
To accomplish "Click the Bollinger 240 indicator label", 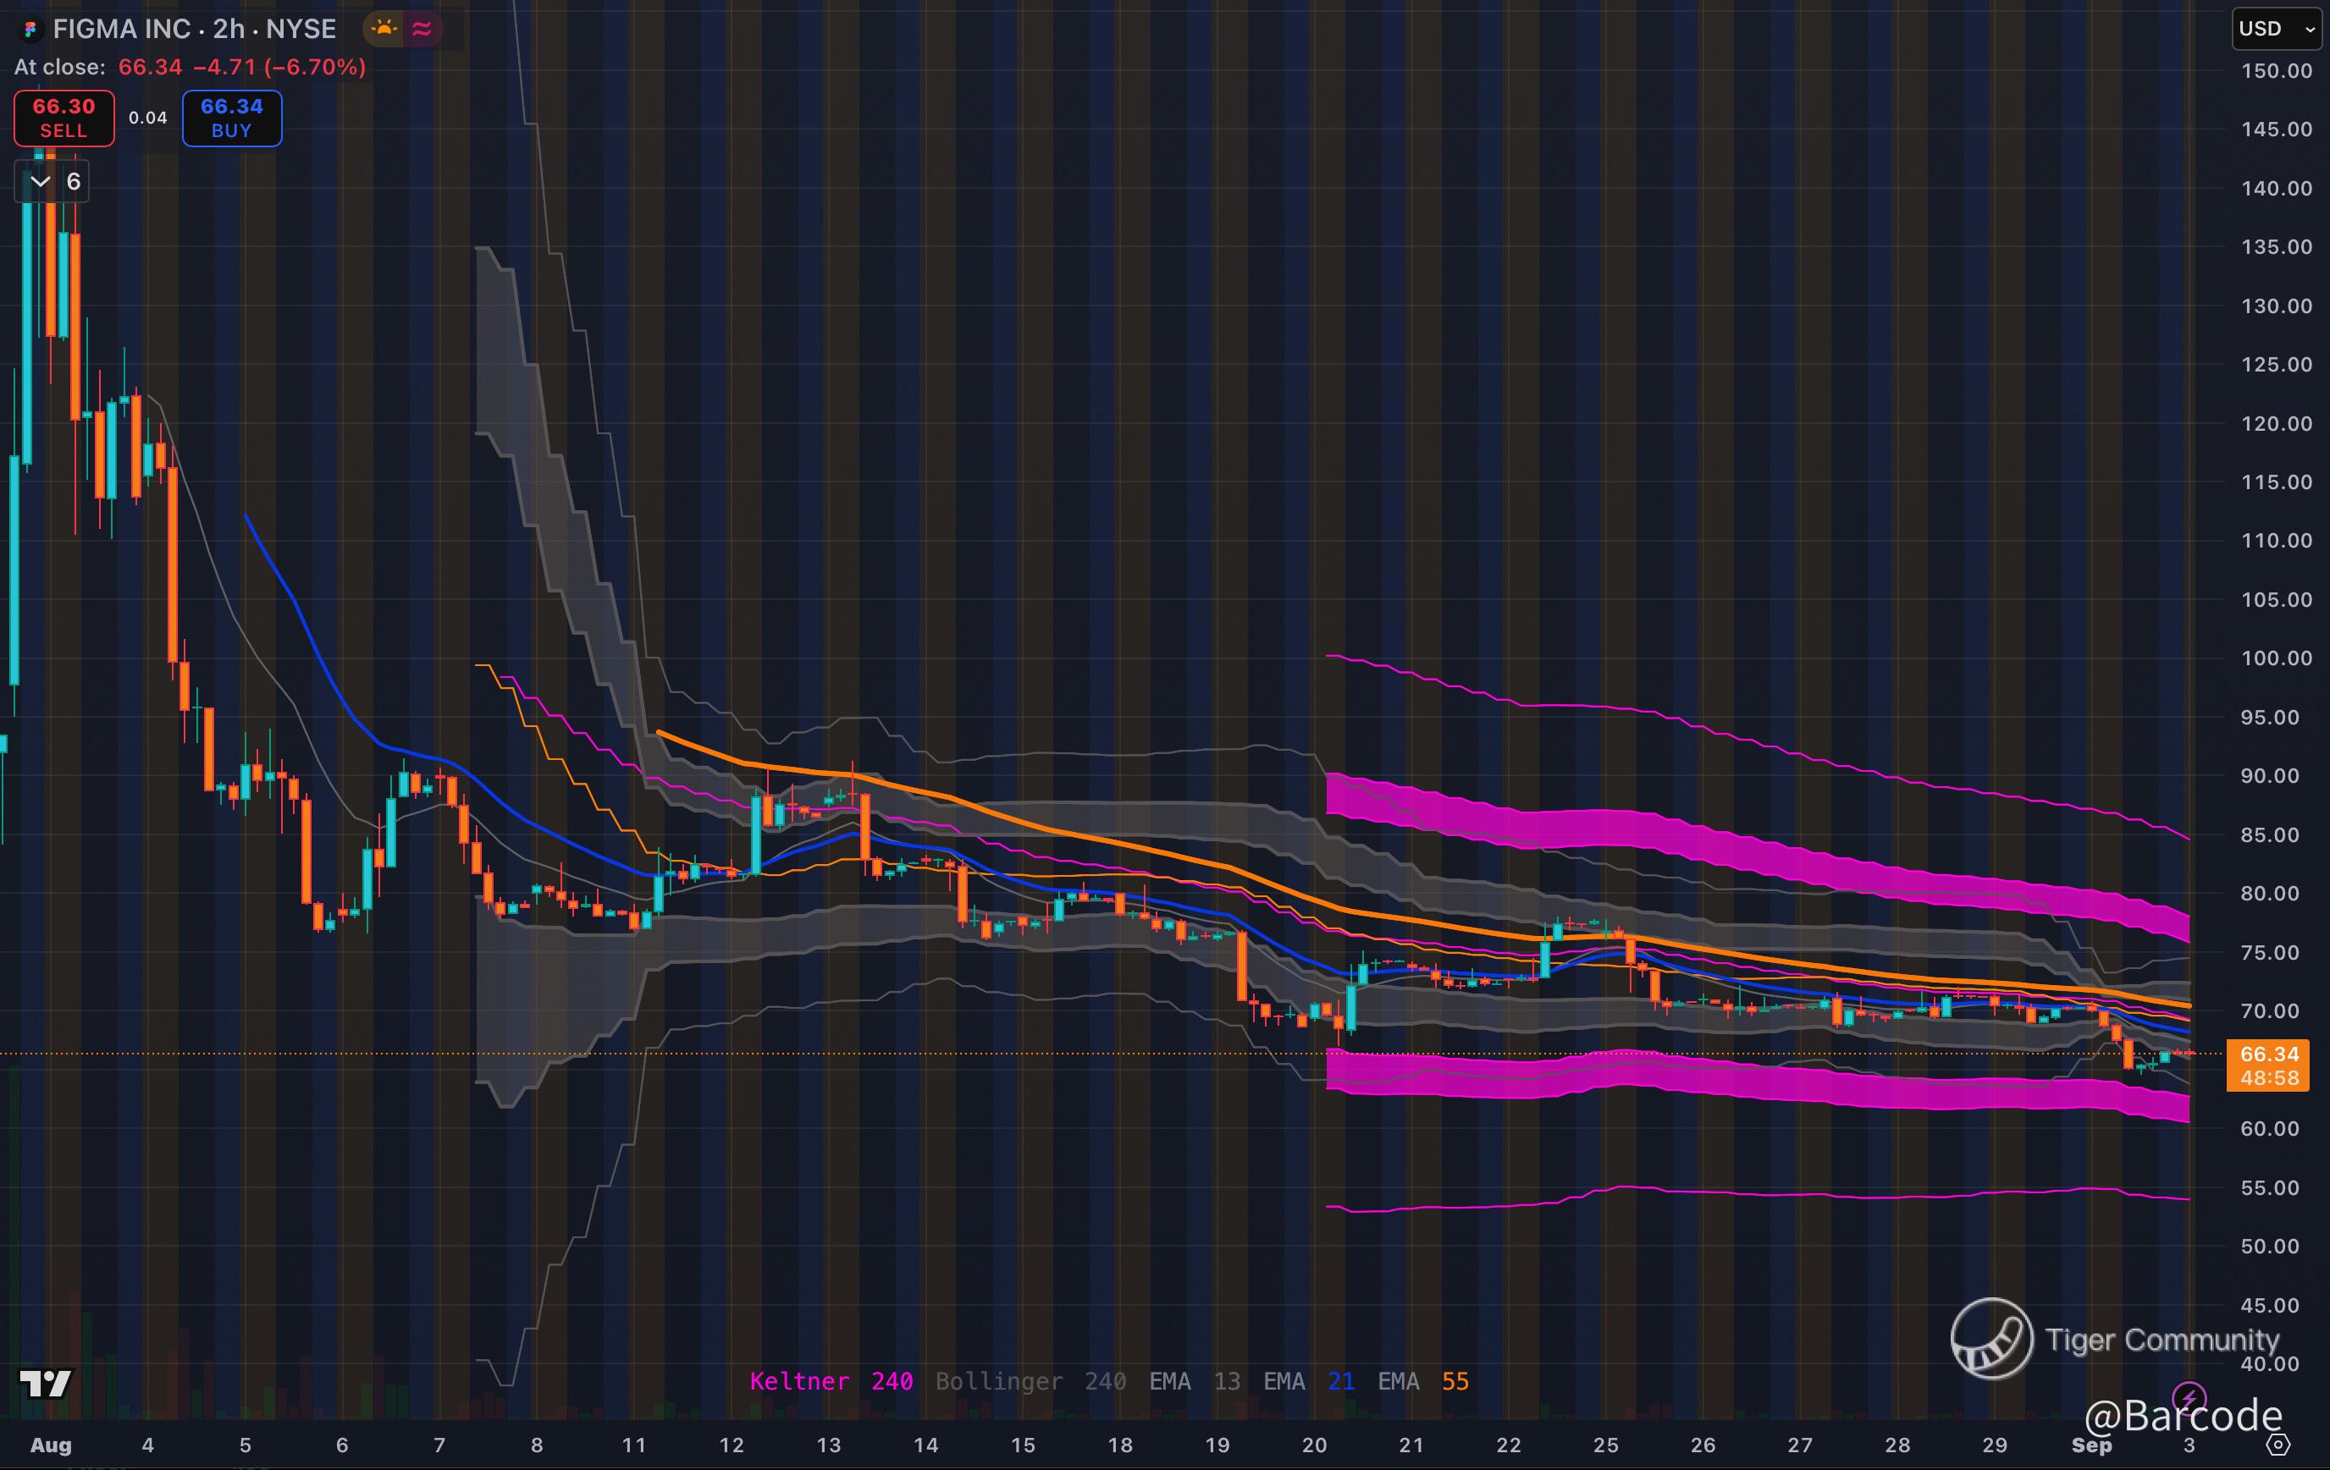I will [x=1030, y=1381].
